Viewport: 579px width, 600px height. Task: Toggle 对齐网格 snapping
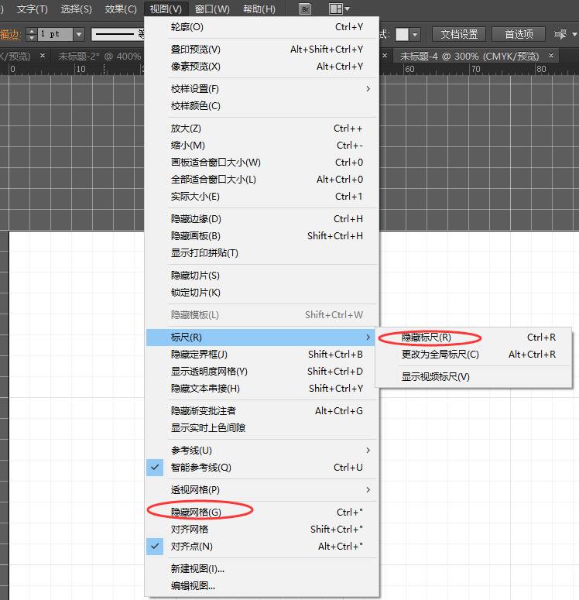[262, 530]
